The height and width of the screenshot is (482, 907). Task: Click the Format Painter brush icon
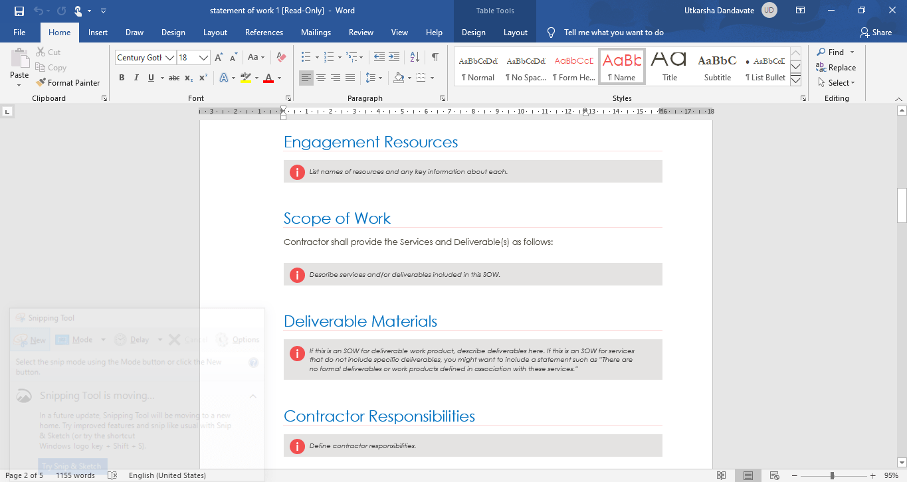pos(41,83)
